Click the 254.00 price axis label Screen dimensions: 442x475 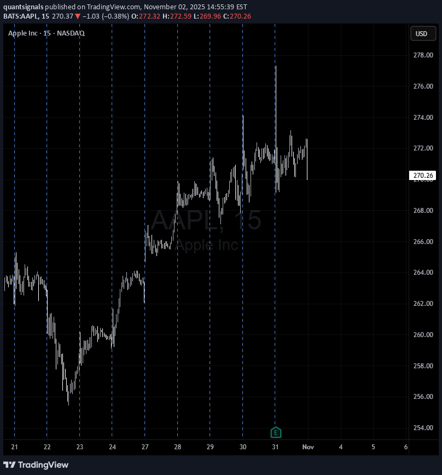click(x=423, y=427)
